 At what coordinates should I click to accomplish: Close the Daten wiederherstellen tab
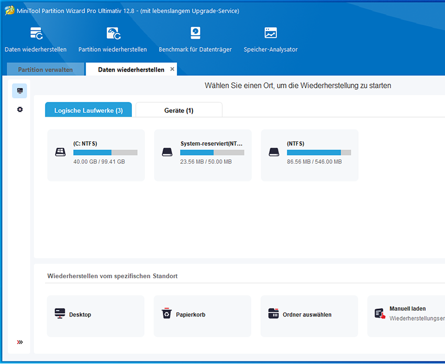[x=172, y=69]
